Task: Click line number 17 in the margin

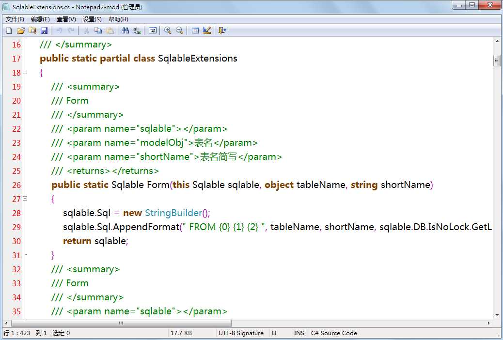Action: point(16,59)
